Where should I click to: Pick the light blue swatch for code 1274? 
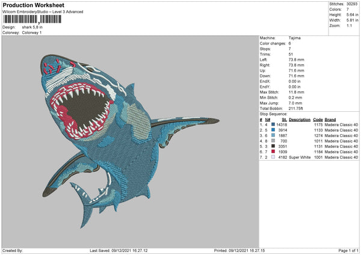pyautogui.click(x=273, y=135)
